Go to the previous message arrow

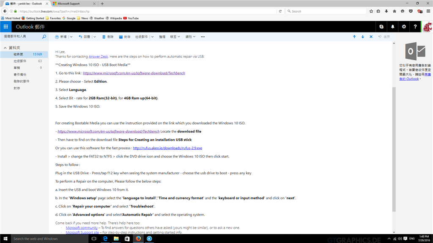pos(354,37)
